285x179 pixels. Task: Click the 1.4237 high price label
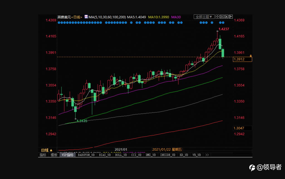coord(224,29)
